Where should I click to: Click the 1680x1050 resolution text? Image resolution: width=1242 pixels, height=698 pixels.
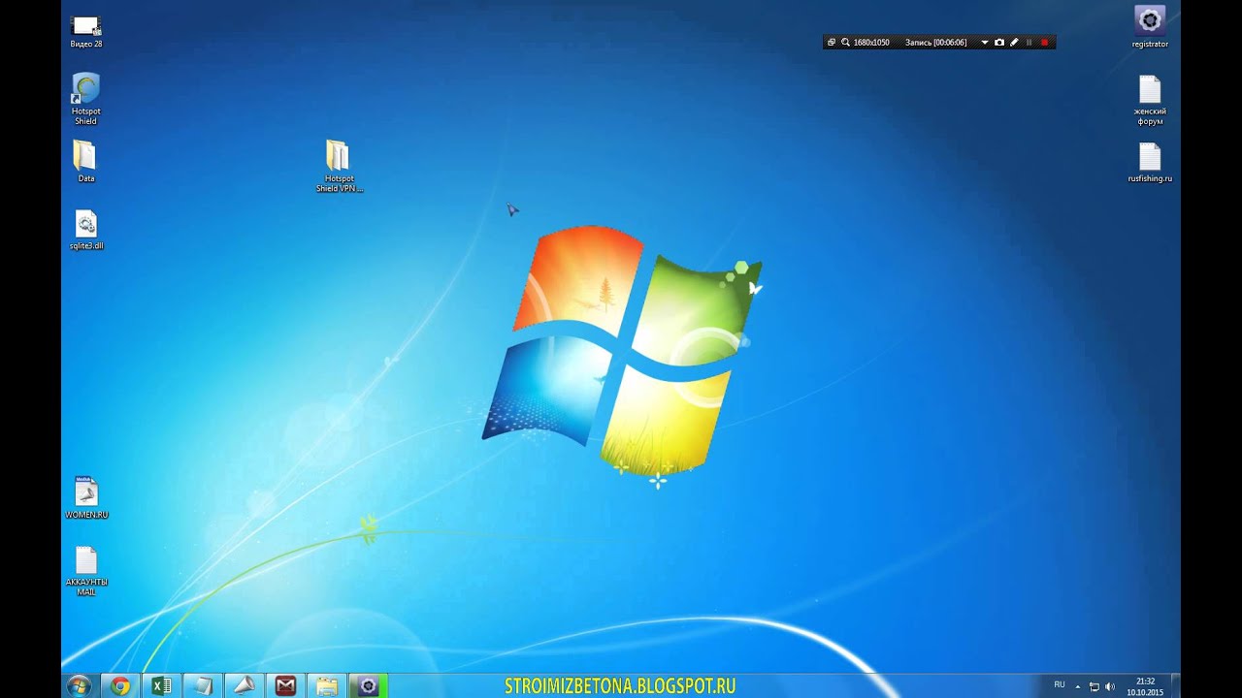(871, 43)
